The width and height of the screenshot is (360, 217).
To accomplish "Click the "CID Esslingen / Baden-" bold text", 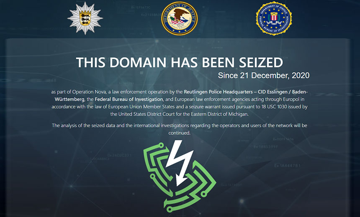I will [x=283, y=92].
